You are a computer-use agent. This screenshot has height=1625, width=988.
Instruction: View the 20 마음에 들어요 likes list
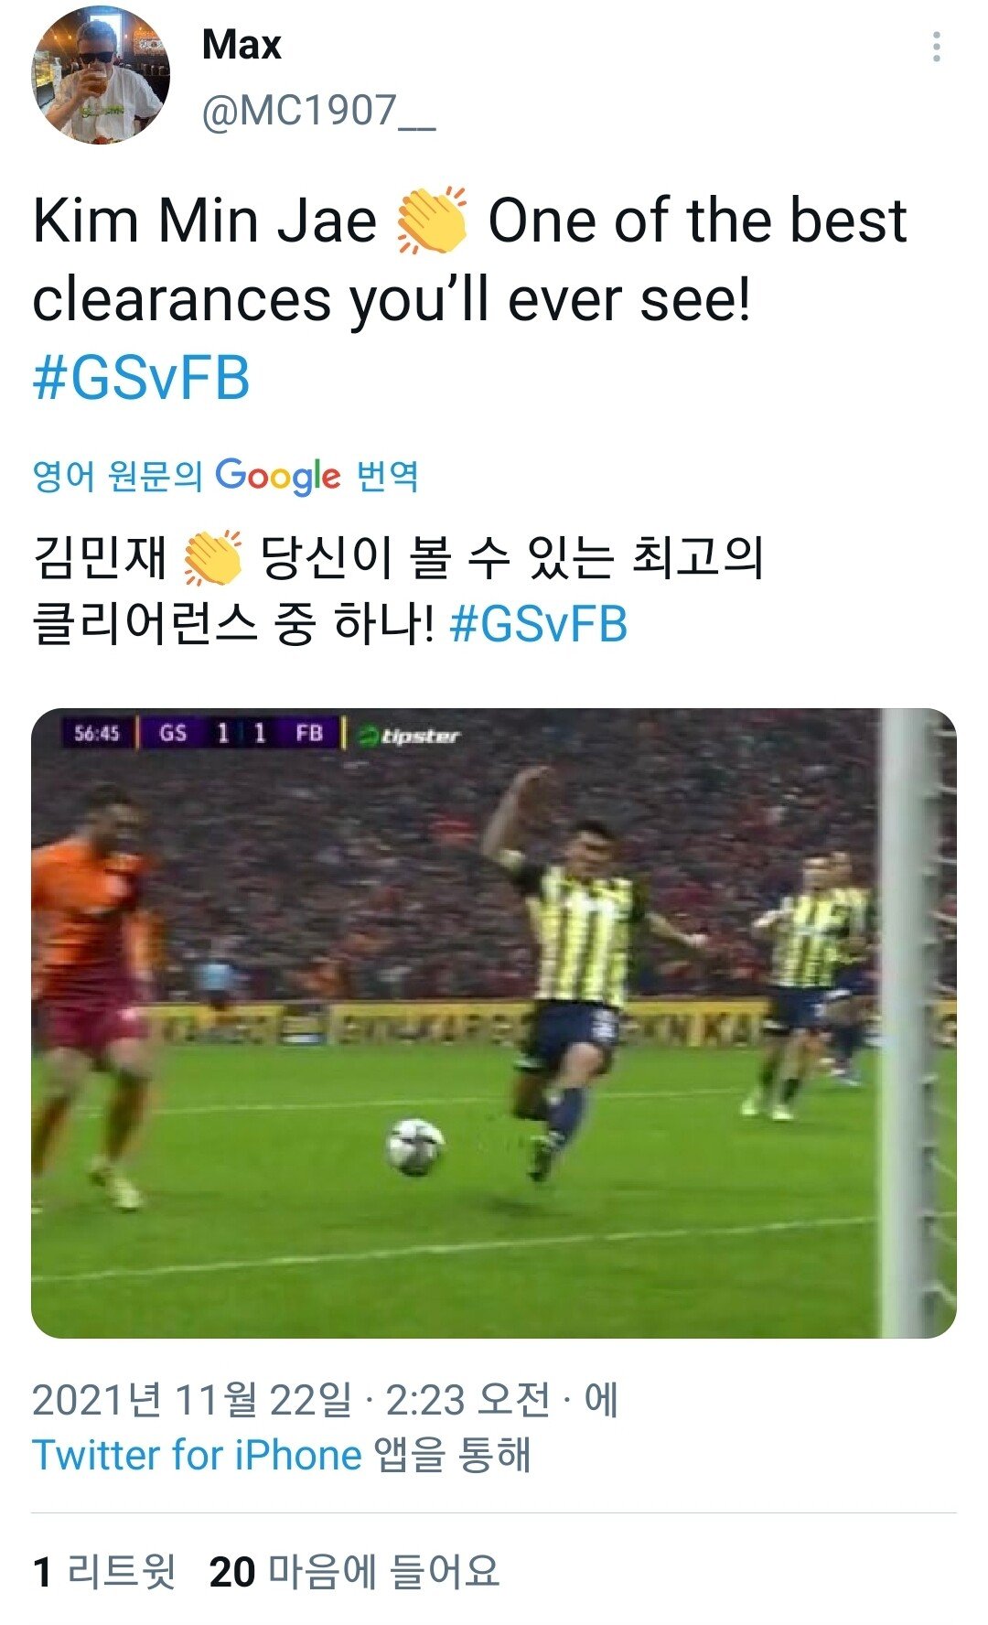click(354, 1572)
